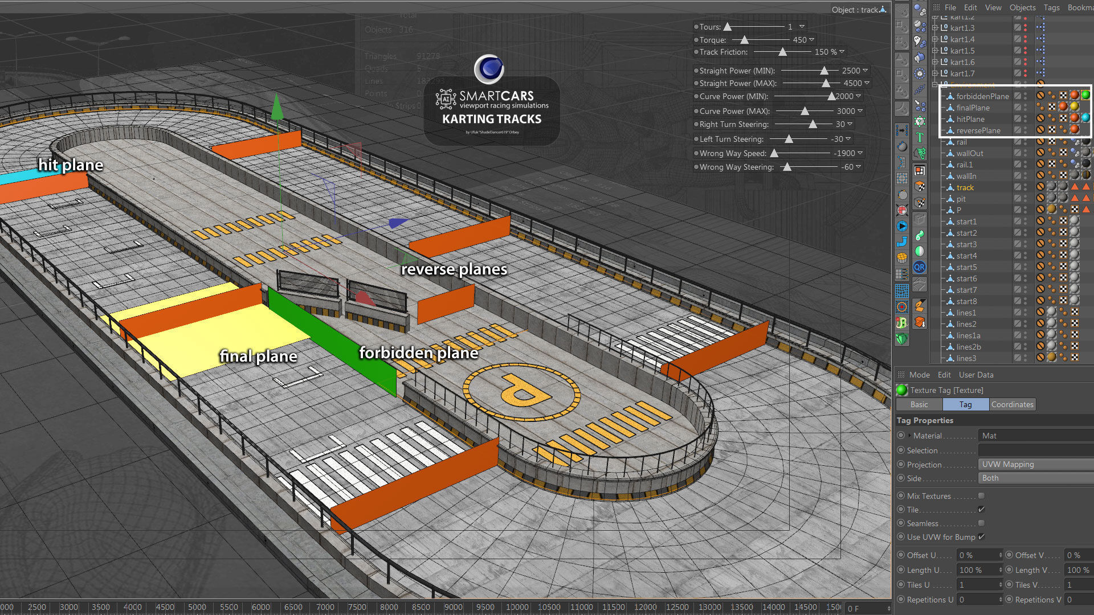This screenshot has width=1094, height=615.
Task: Click the Torque slider handle
Action: pos(744,40)
